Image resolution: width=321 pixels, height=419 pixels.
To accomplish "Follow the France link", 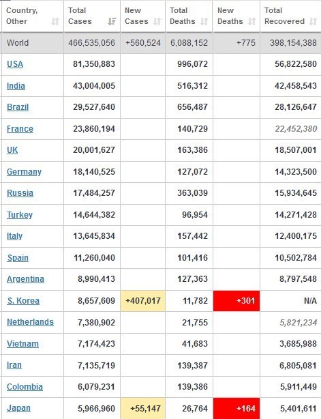I will tap(20, 129).
